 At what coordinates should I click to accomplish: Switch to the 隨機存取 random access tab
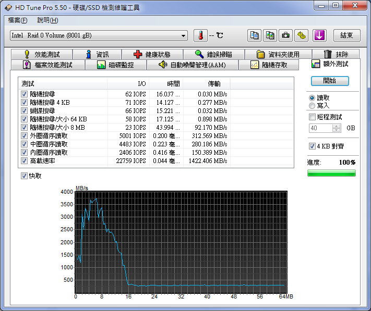(x=269, y=65)
